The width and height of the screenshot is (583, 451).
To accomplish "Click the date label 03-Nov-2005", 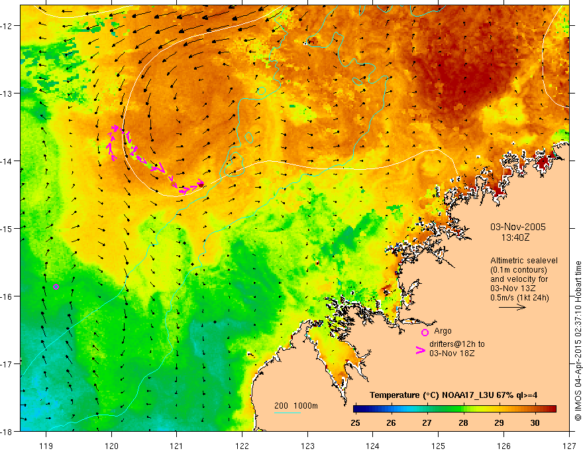I will [x=517, y=227].
